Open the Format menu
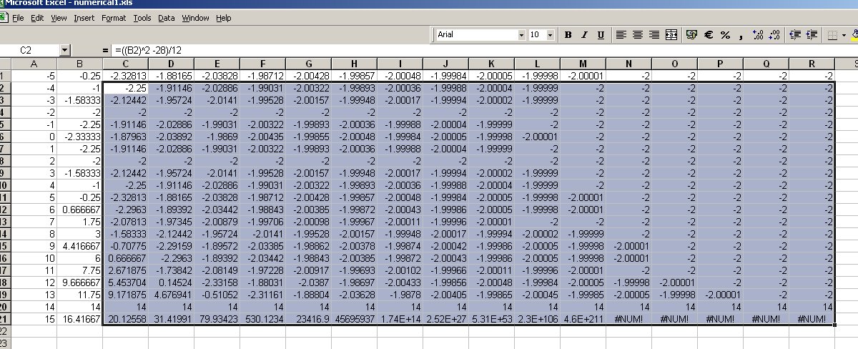This screenshot has height=349, width=858. coord(114,18)
